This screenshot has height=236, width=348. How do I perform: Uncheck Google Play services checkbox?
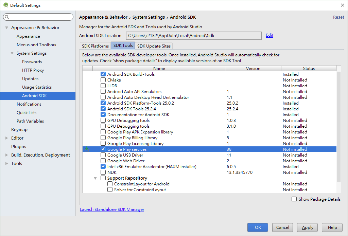tap(103, 149)
